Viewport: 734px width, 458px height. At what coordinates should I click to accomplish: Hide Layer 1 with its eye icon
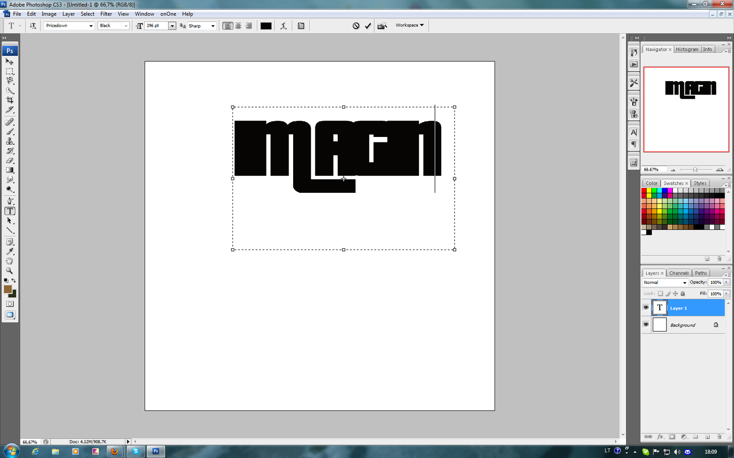[646, 308]
